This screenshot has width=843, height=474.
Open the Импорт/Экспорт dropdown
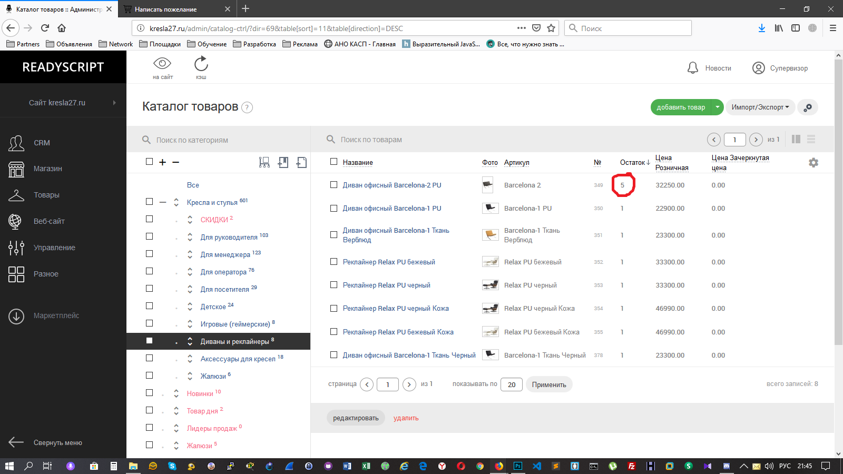(760, 107)
